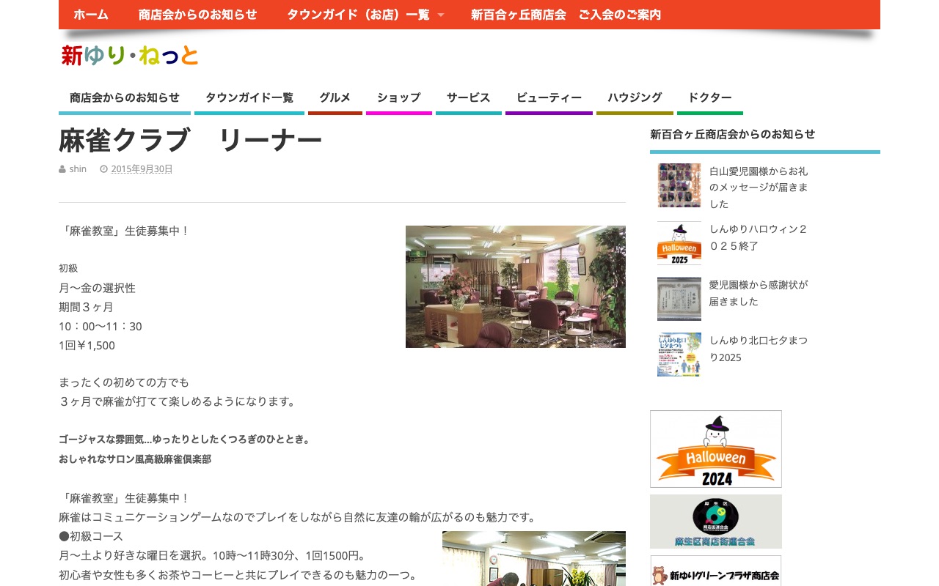Viewport: 939px width, 586px height.
Task: Click the mahjong club salon interior photo
Action: point(515,286)
